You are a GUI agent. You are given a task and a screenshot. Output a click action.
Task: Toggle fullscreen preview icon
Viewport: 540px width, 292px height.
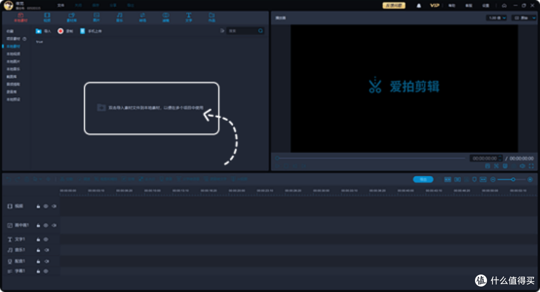click(x=531, y=166)
